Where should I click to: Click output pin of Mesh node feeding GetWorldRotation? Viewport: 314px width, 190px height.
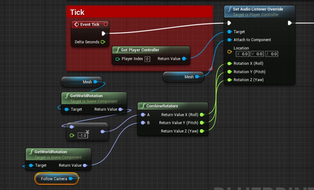click(x=96, y=82)
